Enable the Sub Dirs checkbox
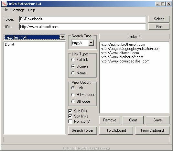Image resolution: width=173 pixels, height=151 pixels. [x=70, y=111]
